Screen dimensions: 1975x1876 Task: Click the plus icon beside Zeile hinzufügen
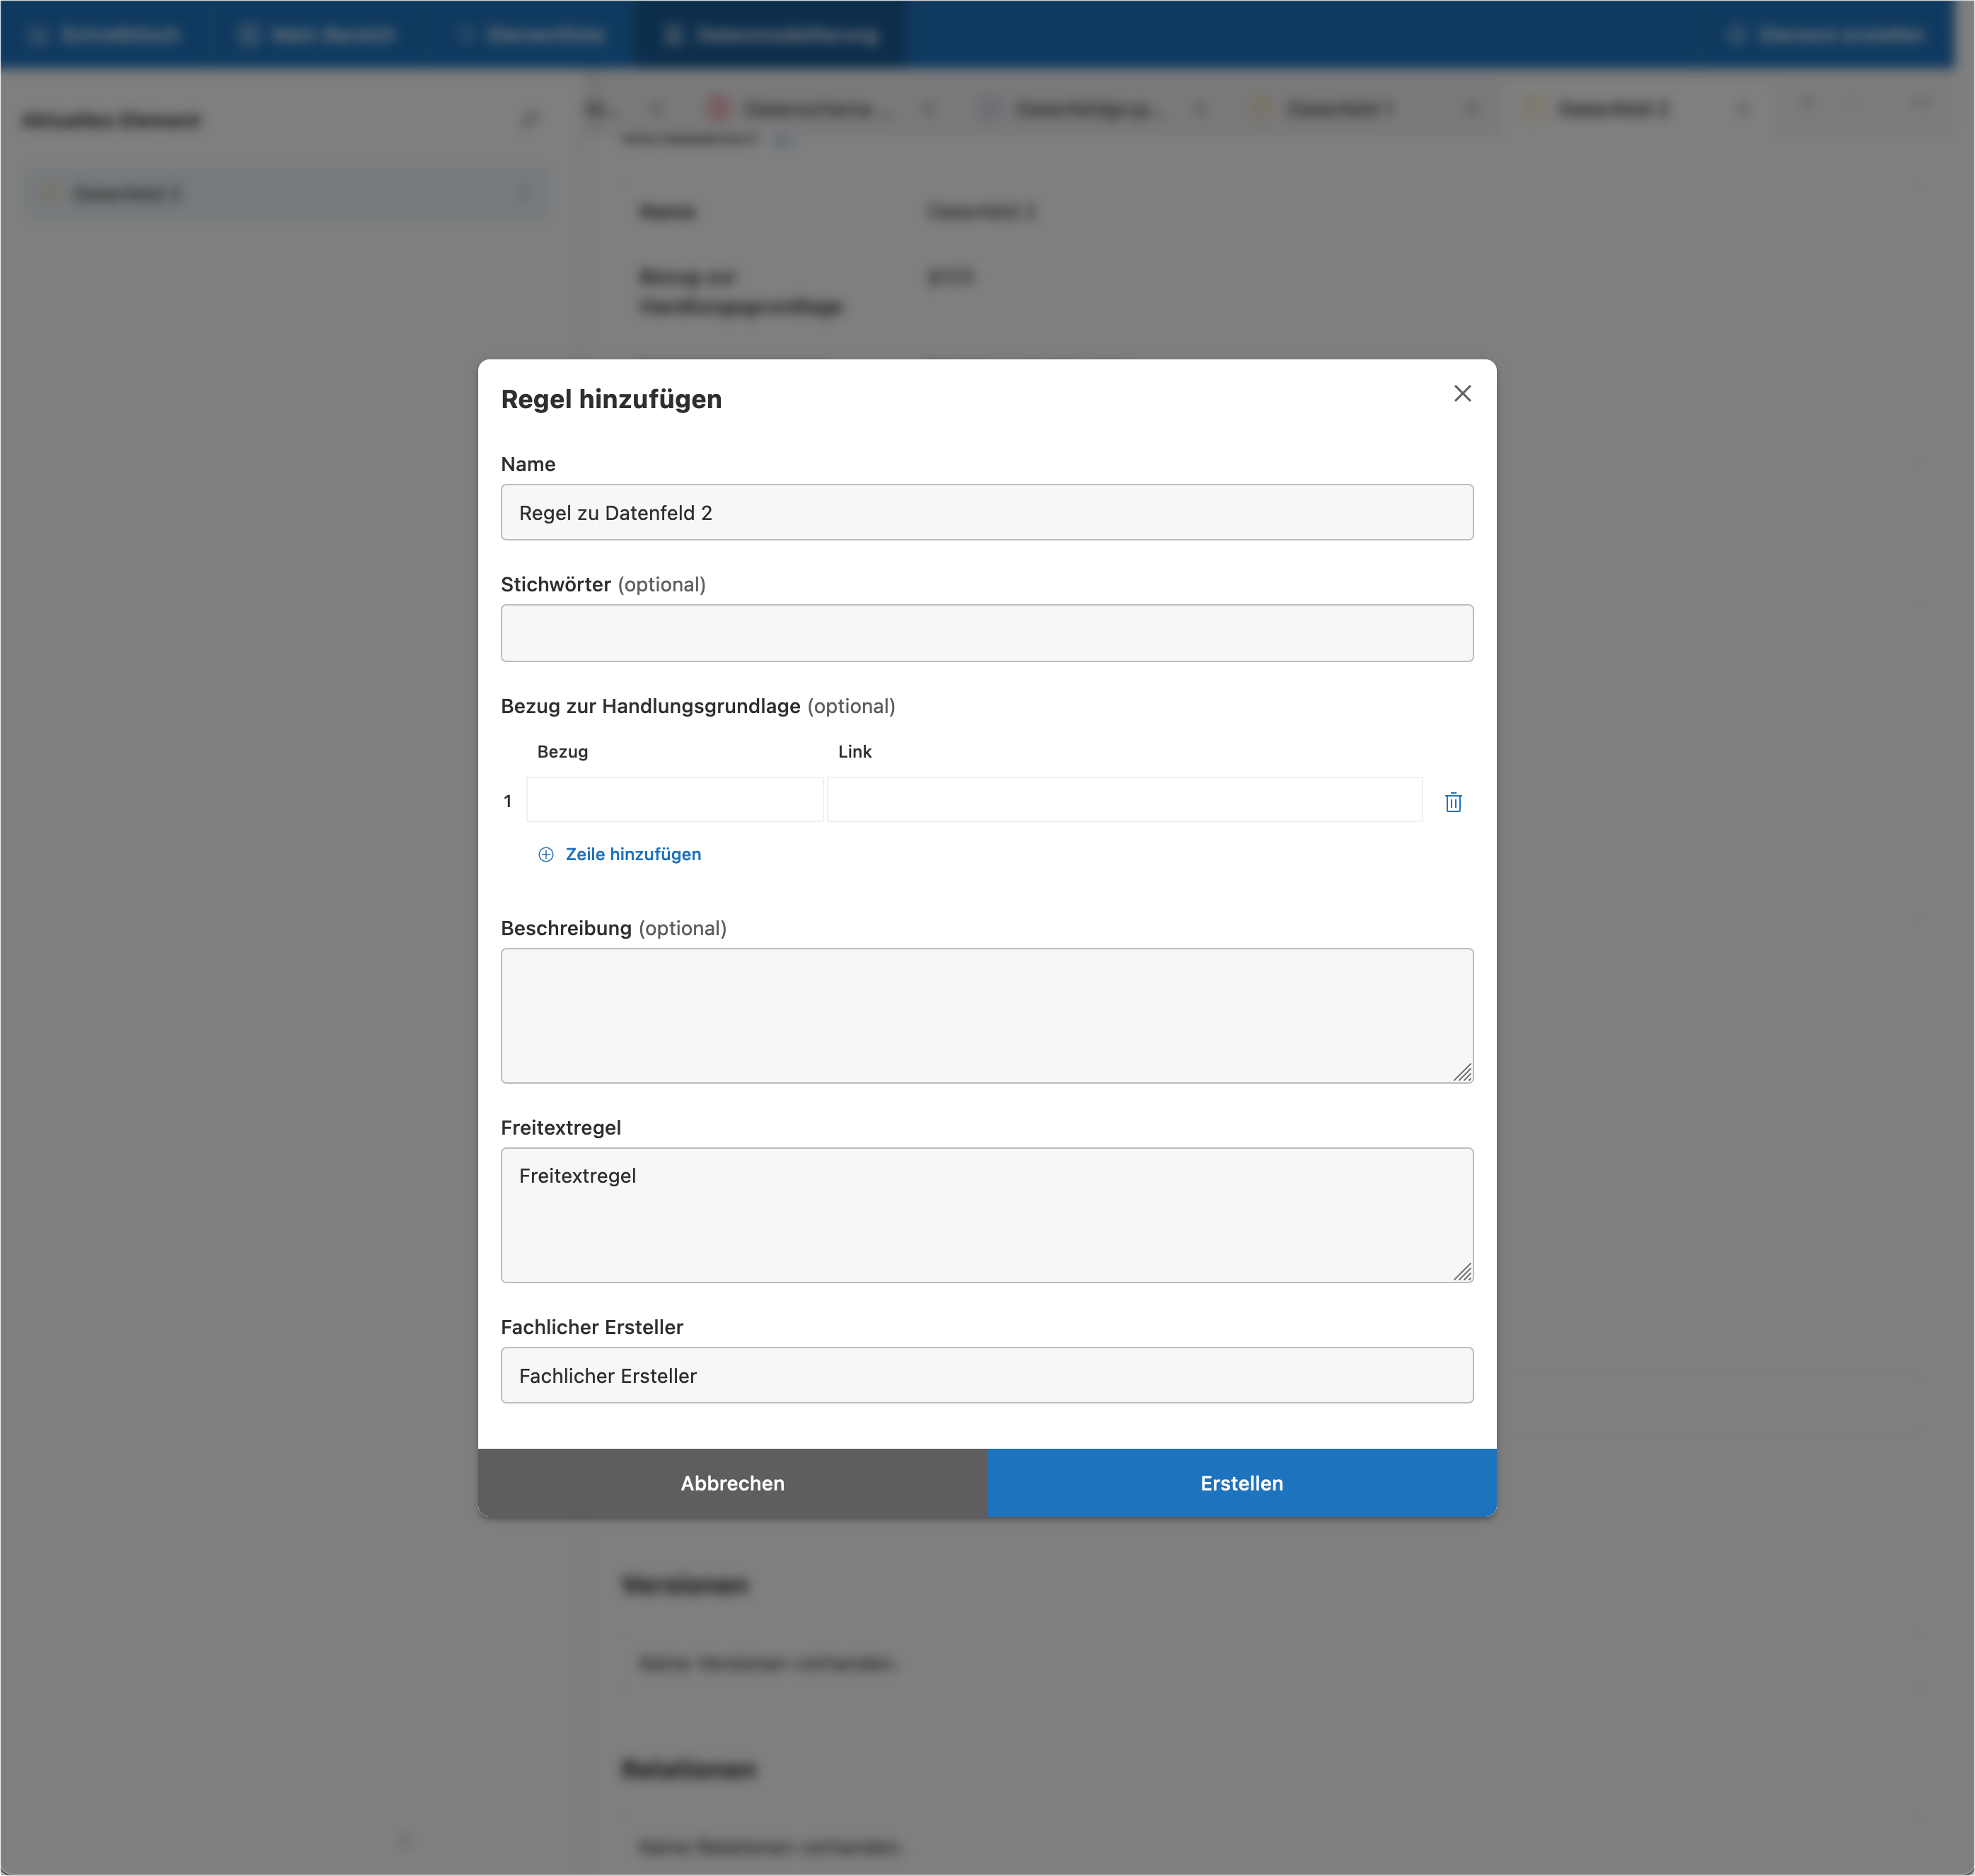click(546, 854)
